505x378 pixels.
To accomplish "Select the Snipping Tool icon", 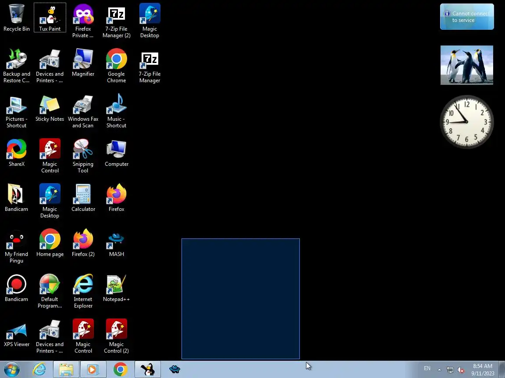I will click(x=83, y=156).
